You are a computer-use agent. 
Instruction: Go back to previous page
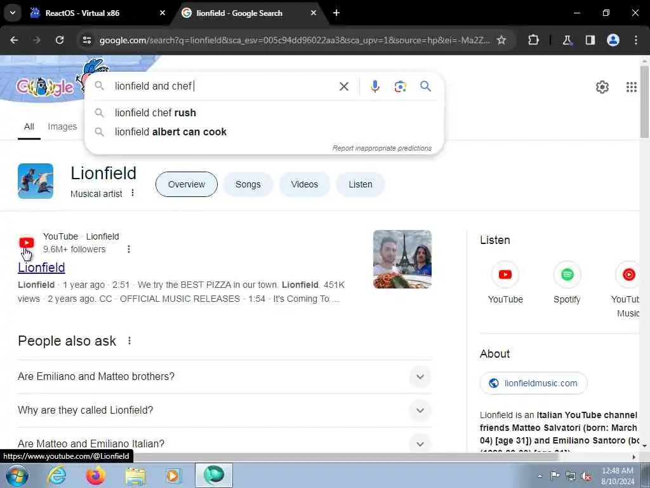[x=14, y=40]
